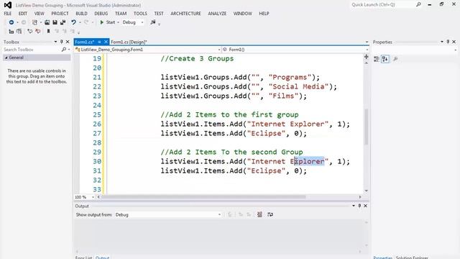Click the editor vertical scrollbar thumb
460x259 pixels.
point(366,127)
